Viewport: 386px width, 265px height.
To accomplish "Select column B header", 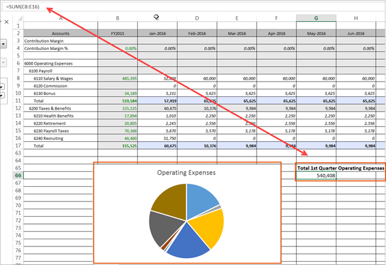I will tap(118, 18).
